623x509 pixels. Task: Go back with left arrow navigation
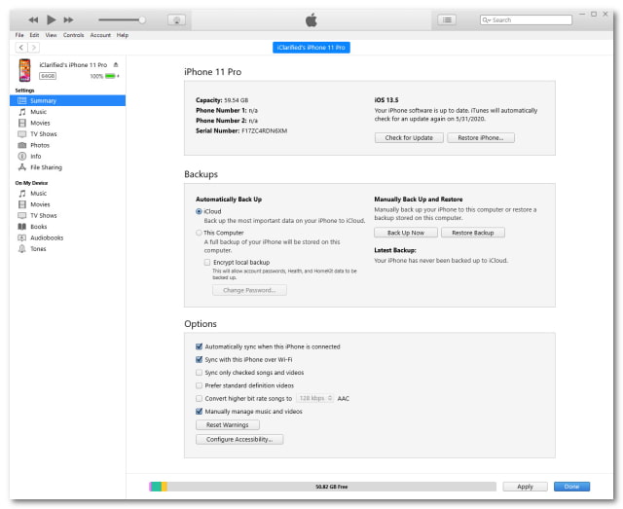[21, 48]
